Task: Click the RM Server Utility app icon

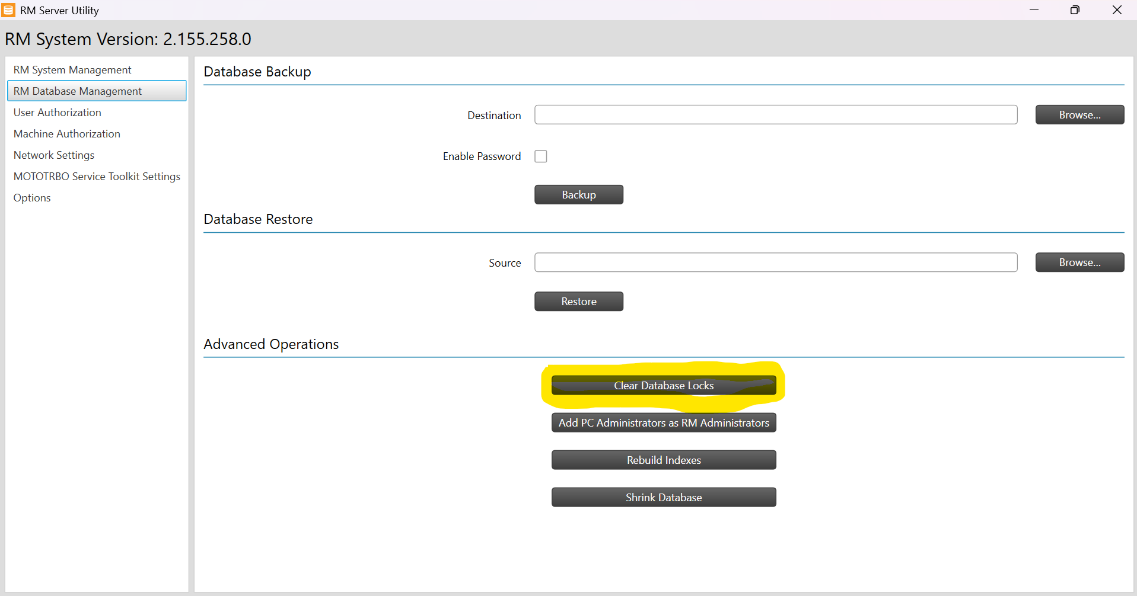Action: coord(8,10)
